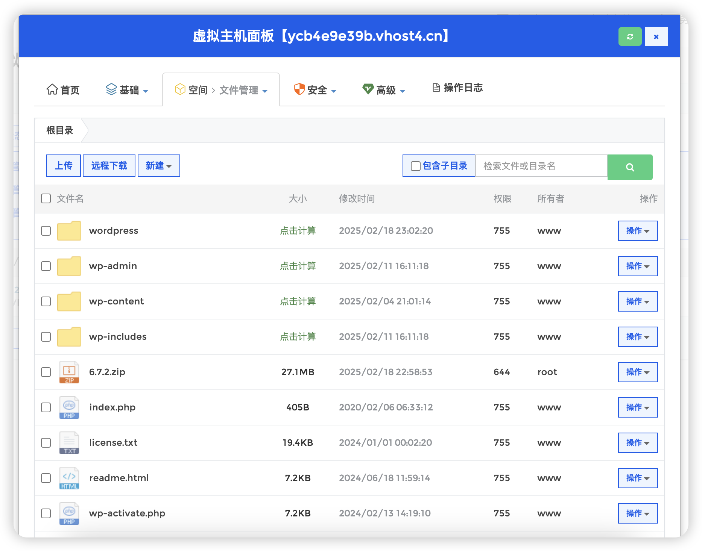Select the wp-activate.php file checkbox
The image size is (702, 551).
[46, 513]
